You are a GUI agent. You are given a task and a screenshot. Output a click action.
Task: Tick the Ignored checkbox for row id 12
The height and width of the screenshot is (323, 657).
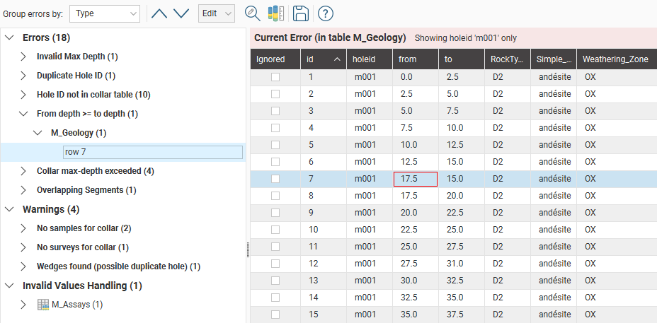(275, 264)
